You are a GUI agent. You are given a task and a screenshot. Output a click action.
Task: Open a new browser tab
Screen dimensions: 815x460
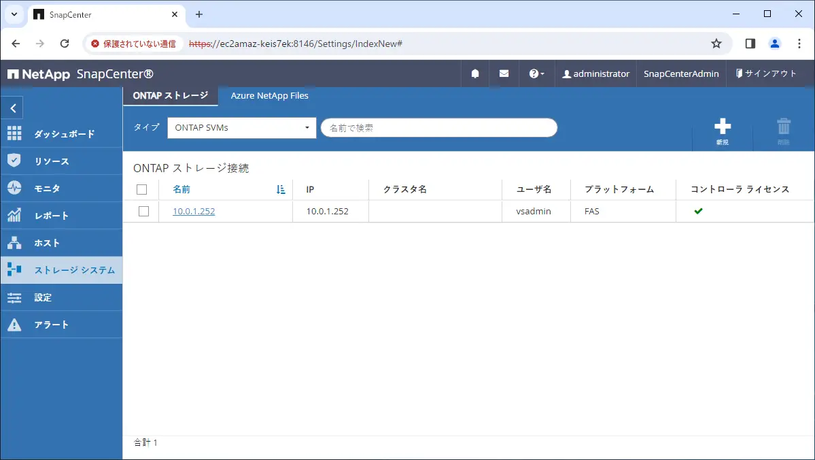coord(199,14)
